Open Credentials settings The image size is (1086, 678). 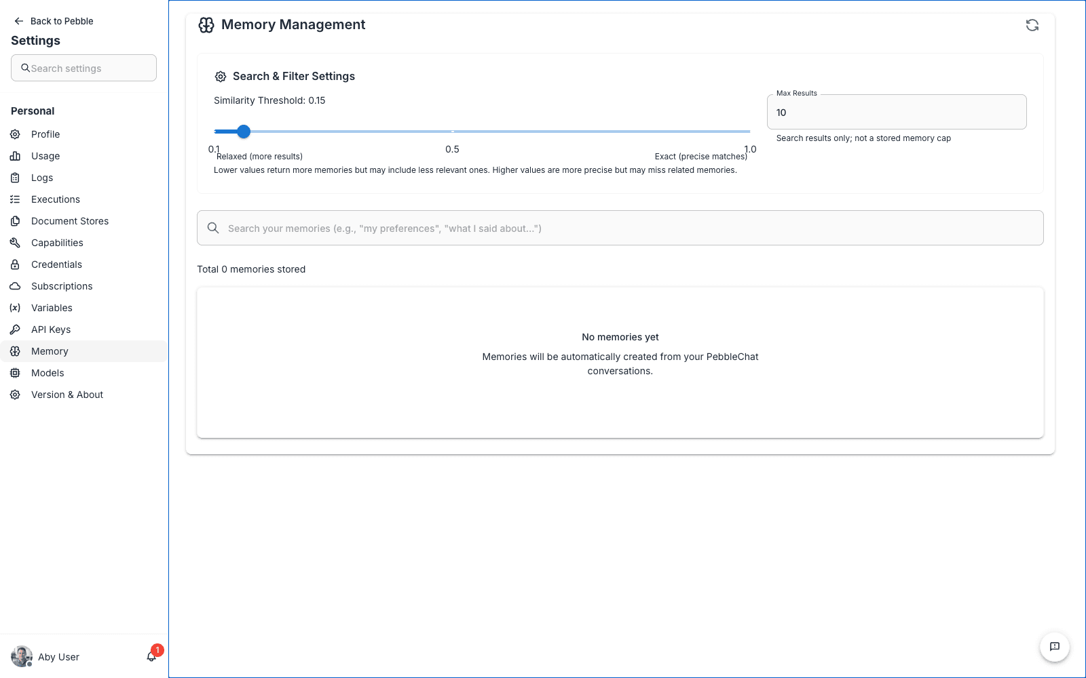coord(84,264)
